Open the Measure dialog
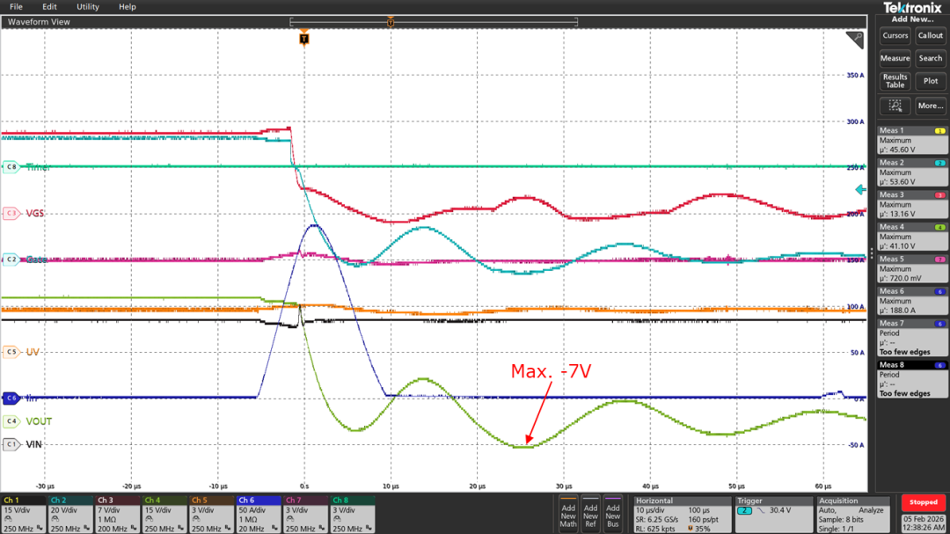This screenshot has width=950, height=534. (x=895, y=58)
